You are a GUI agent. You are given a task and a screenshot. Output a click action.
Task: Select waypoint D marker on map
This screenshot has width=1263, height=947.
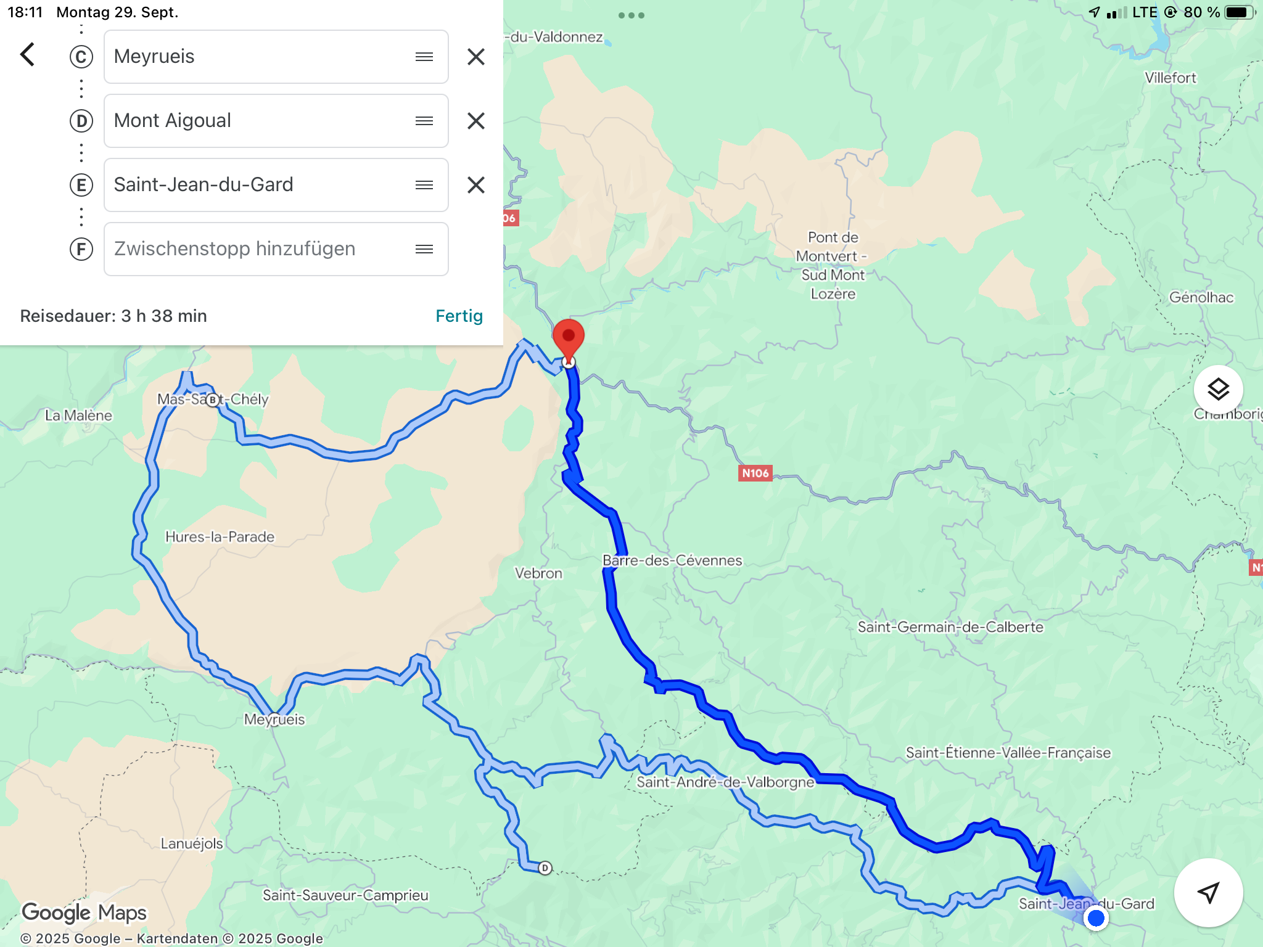tap(545, 868)
